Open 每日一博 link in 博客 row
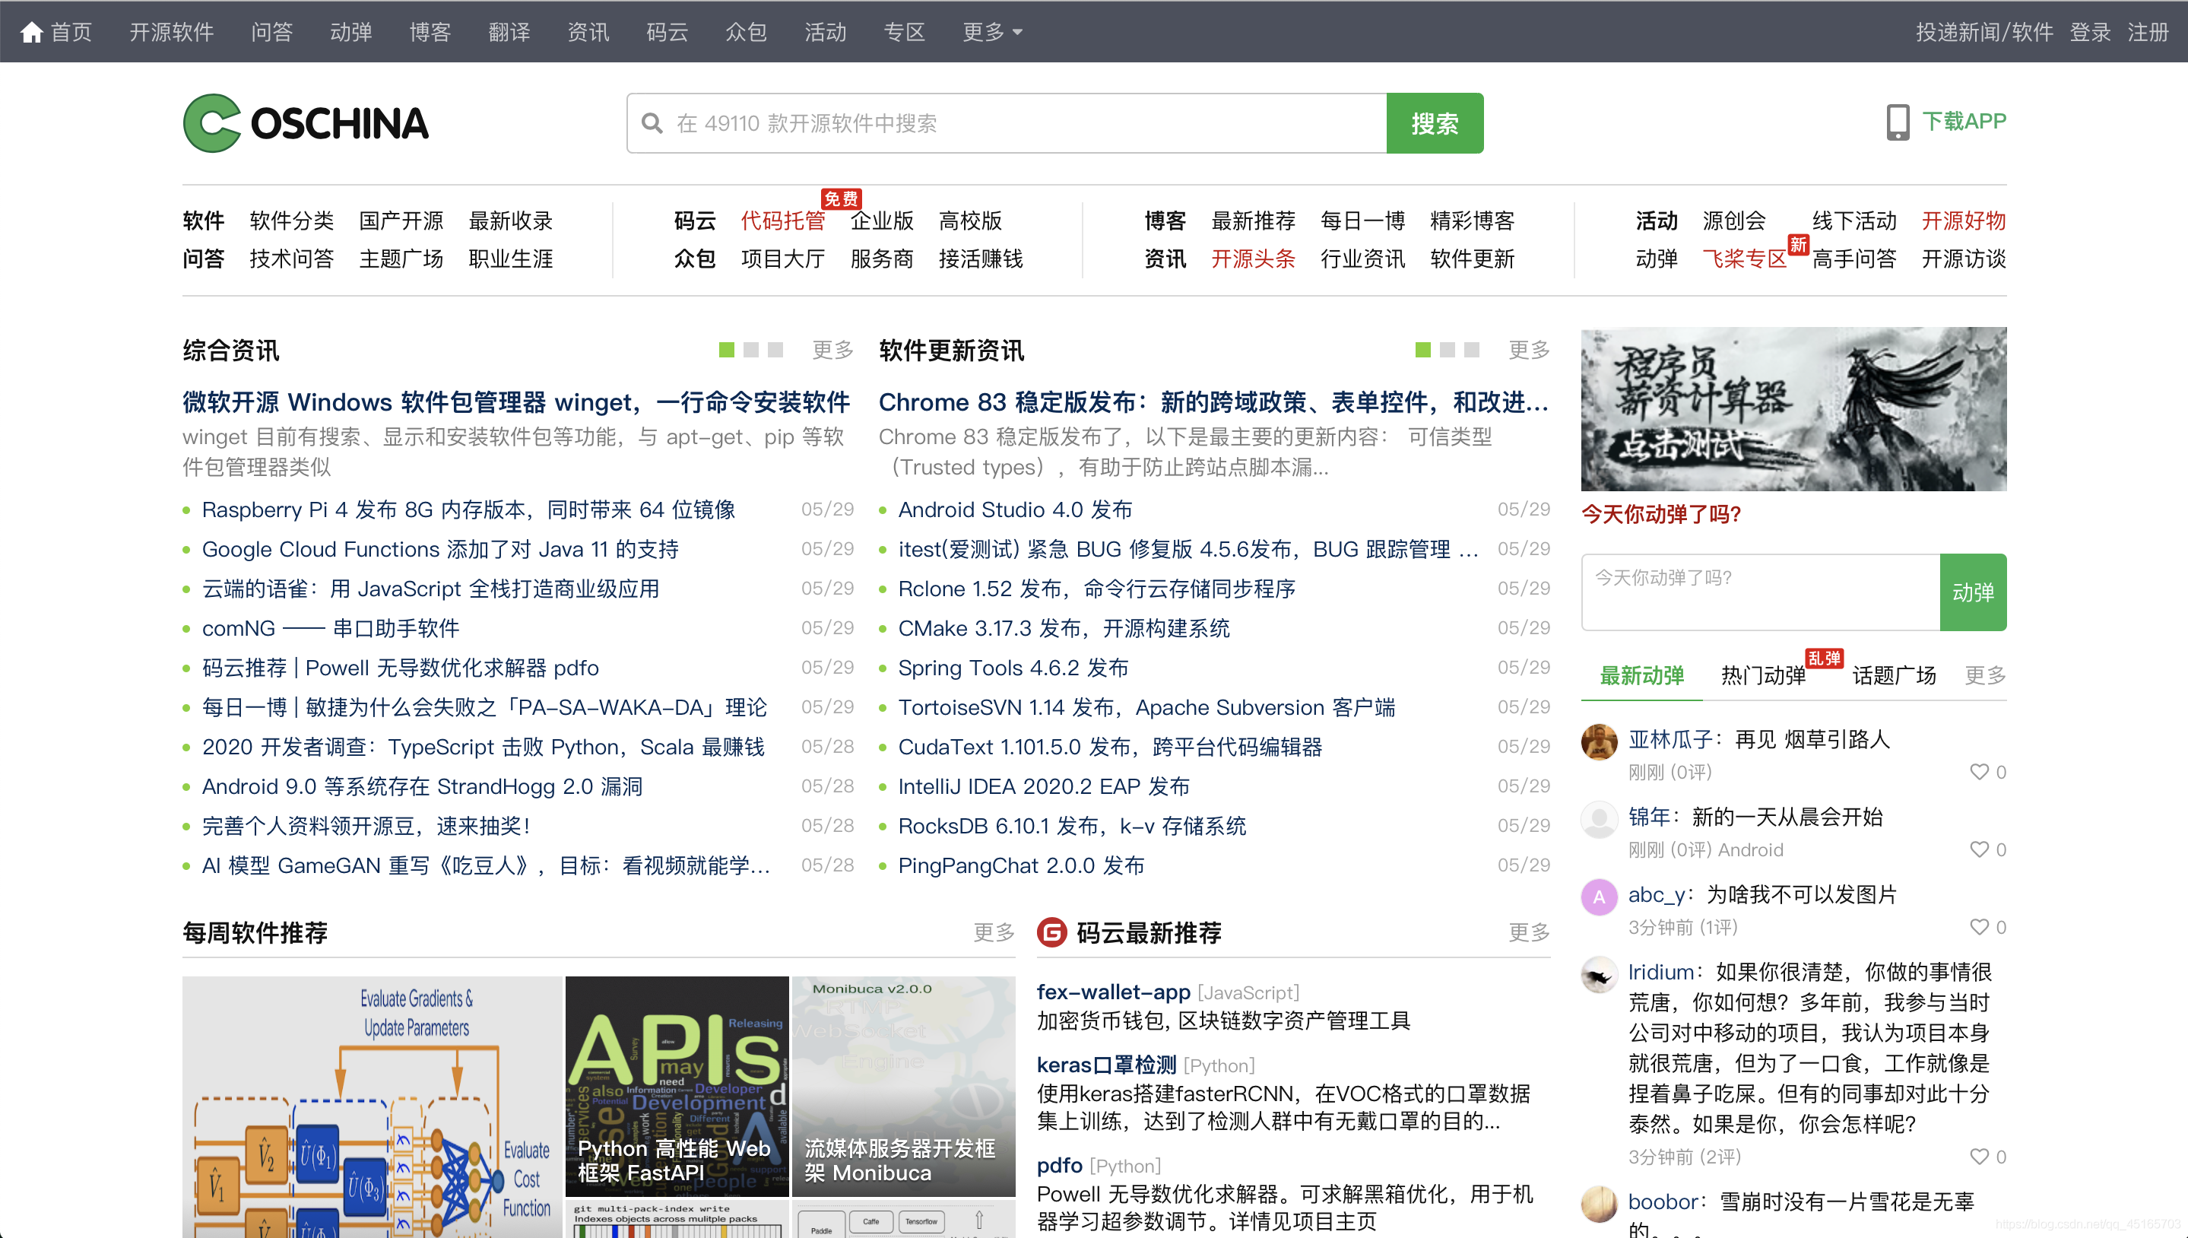Screen dimensions: 2188x1238 tap(1362, 221)
